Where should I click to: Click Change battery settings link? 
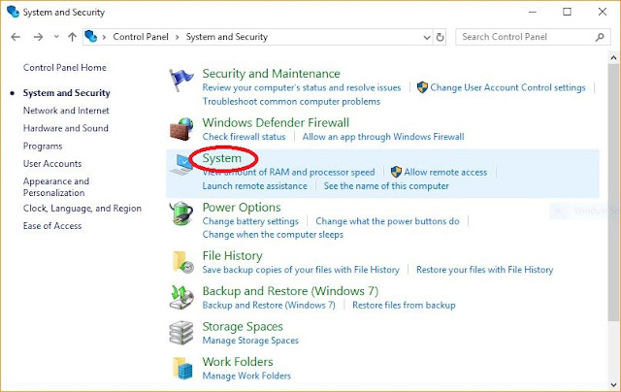(250, 221)
